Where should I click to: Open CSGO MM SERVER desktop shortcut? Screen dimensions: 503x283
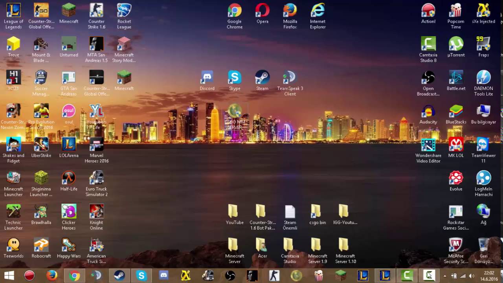point(235,117)
